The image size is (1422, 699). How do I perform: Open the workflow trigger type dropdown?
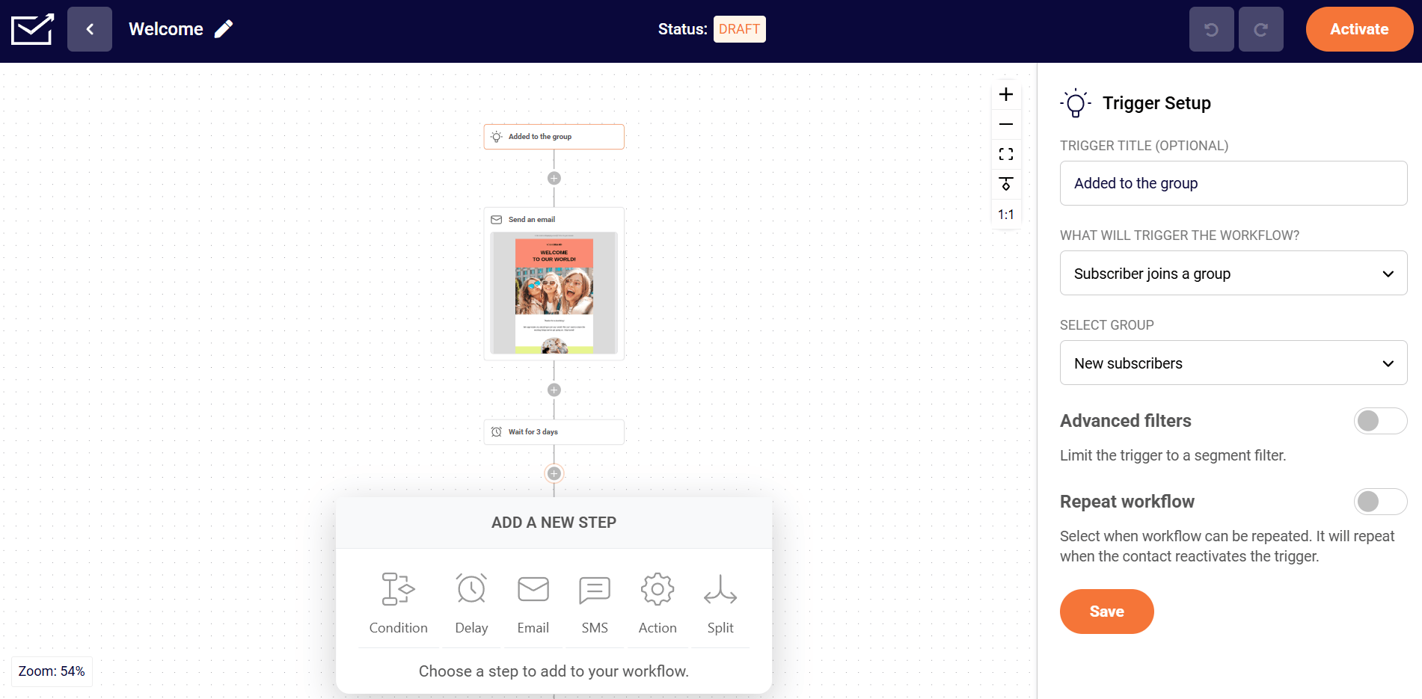1233,273
